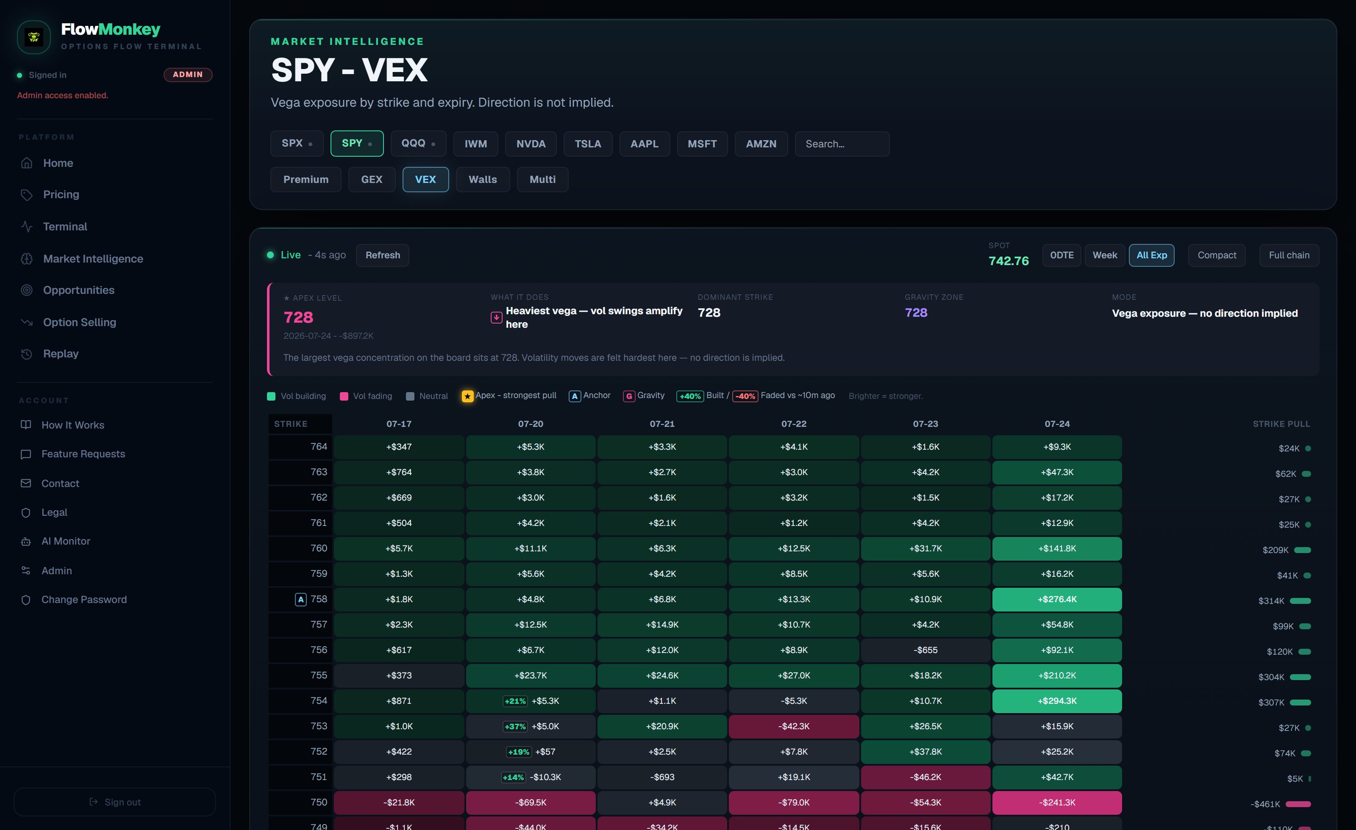Screen dimensions: 1356x830
Task: Click the spot price 742.76
Action: (x=1008, y=261)
